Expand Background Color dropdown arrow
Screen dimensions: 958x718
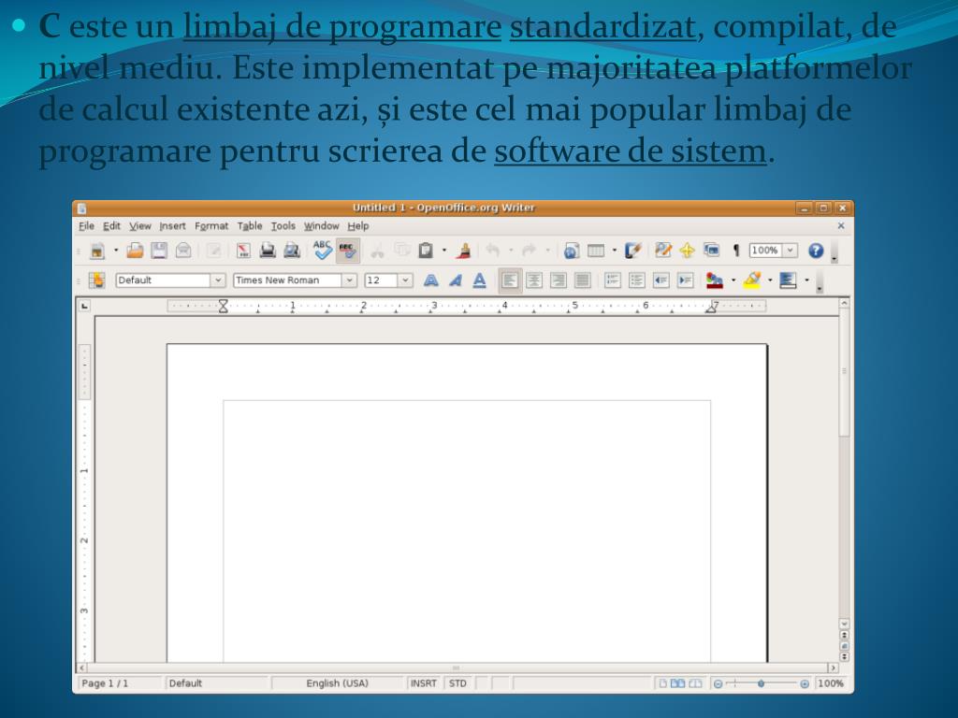(x=806, y=280)
